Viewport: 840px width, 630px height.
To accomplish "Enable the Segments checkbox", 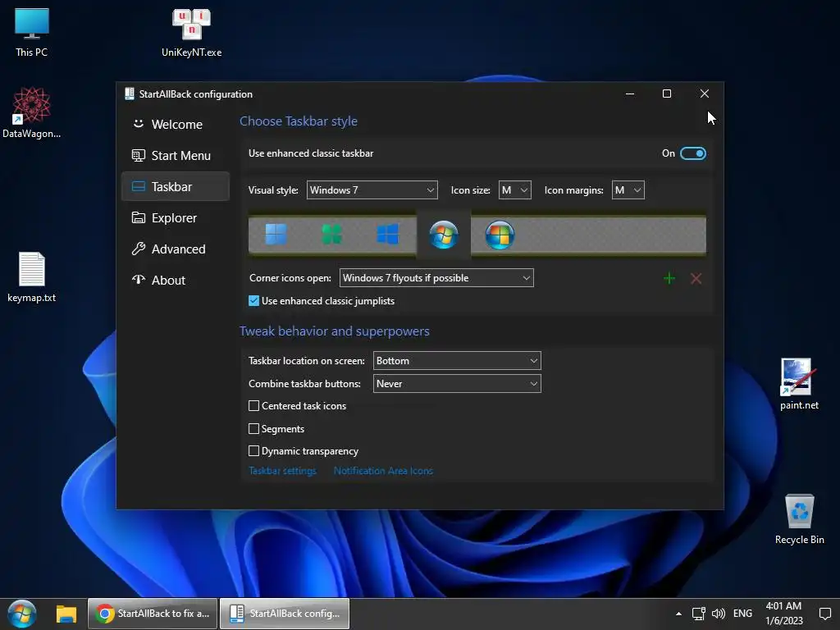I will pyautogui.click(x=254, y=428).
